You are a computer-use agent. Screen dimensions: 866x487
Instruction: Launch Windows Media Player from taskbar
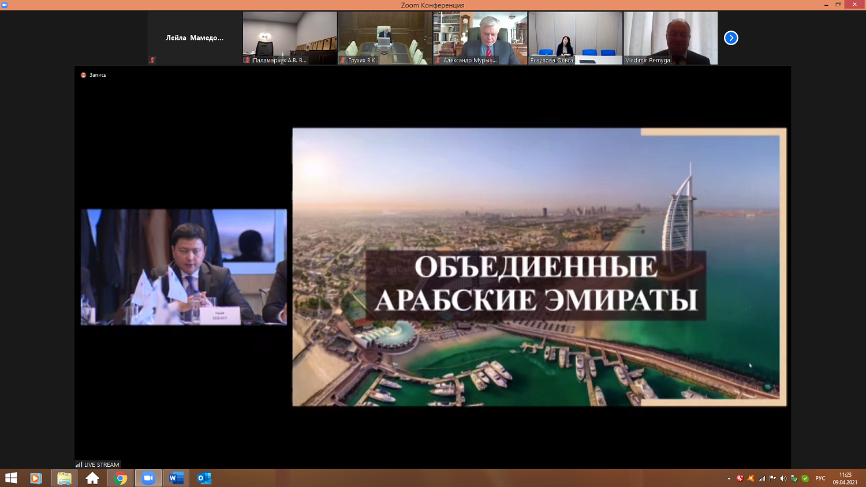click(x=36, y=478)
